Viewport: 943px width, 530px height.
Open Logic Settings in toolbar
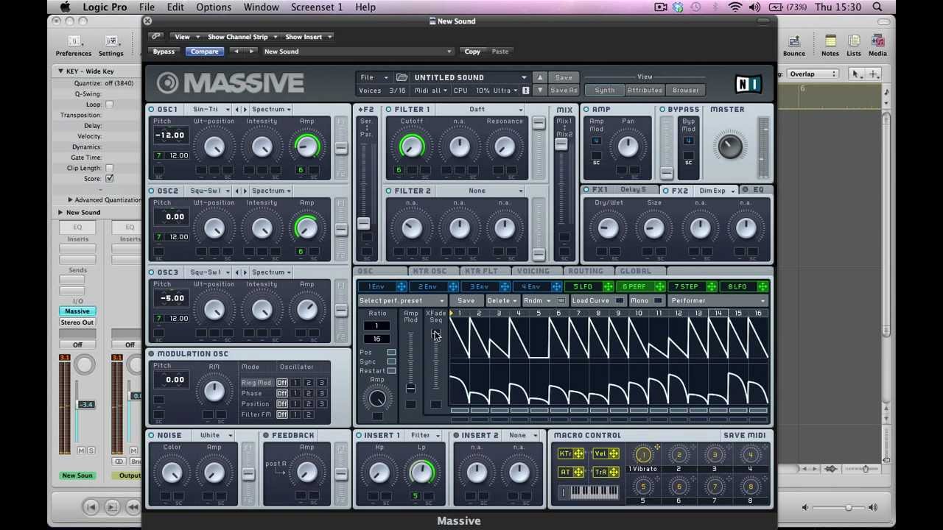[x=111, y=46]
